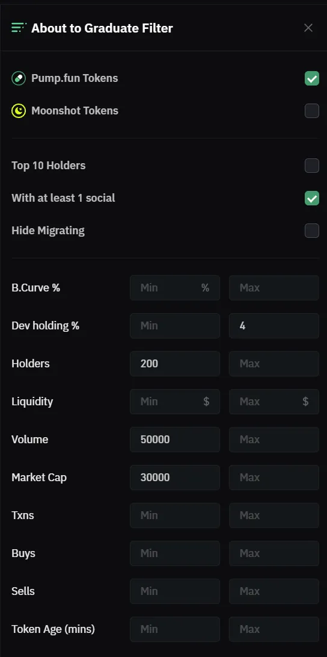The width and height of the screenshot is (327, 657).
Task: Check the Hide Migrating option
Action: tap(312, 231)
